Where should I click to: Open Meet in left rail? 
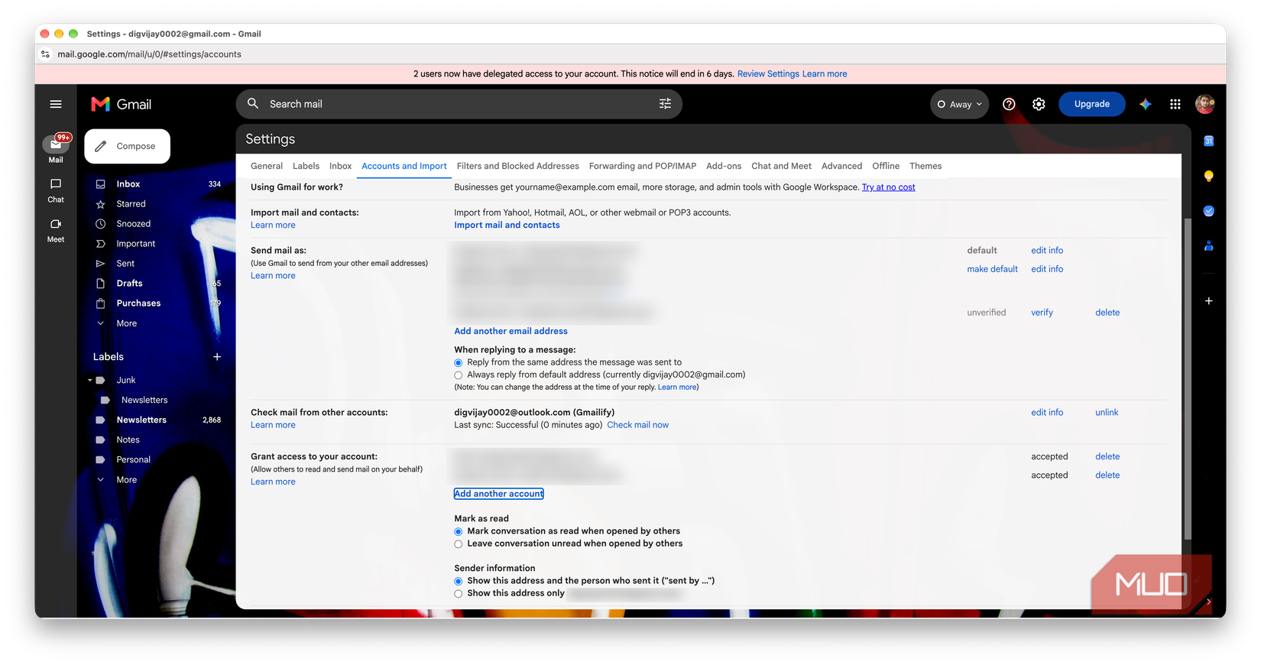coord(56,230)
